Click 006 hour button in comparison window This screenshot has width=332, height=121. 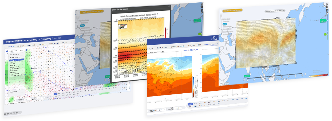pos(219,101)
